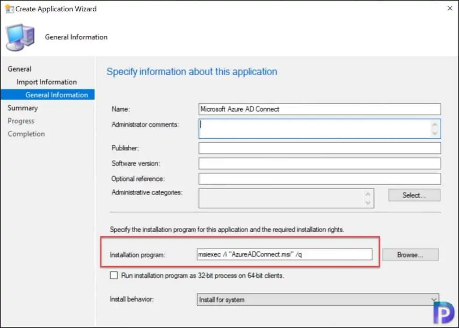This screenshot has height=328, width=459.
Task: Select Progress step in sidebar
Action: tap(21, 121)
